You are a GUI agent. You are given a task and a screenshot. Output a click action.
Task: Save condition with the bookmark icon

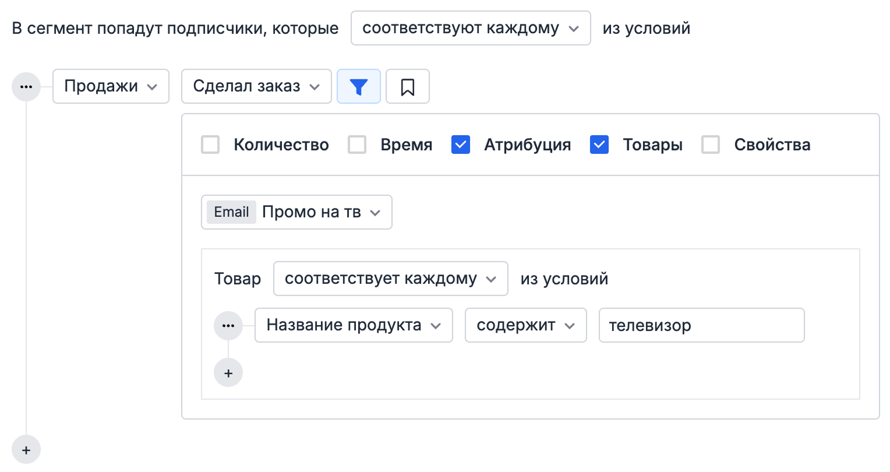pos(407,86)
